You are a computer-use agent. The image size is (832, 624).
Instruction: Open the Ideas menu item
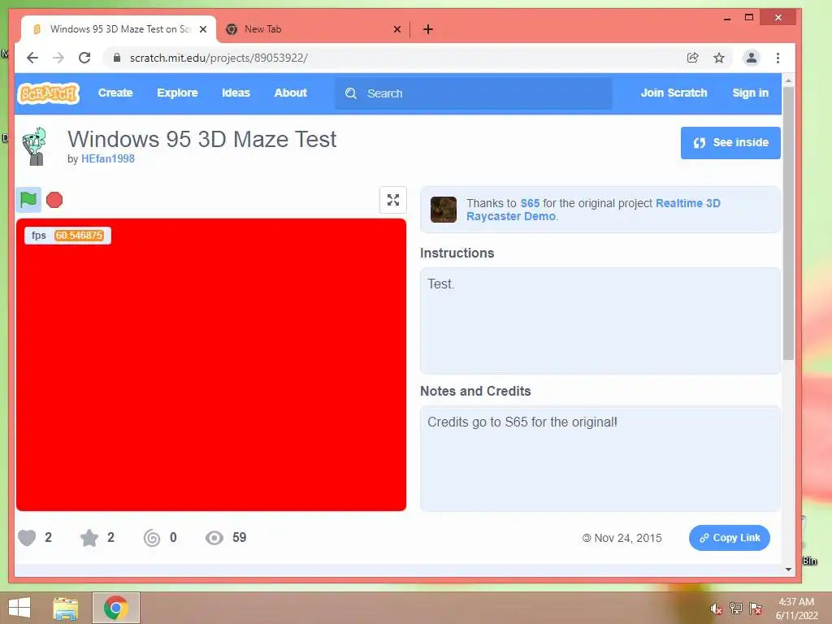click(x=236, y=93)
